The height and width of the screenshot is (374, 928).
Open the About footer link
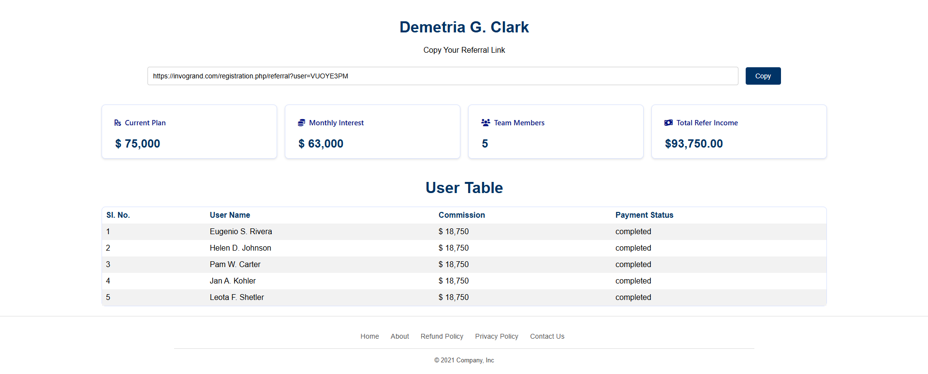(400, 336)
